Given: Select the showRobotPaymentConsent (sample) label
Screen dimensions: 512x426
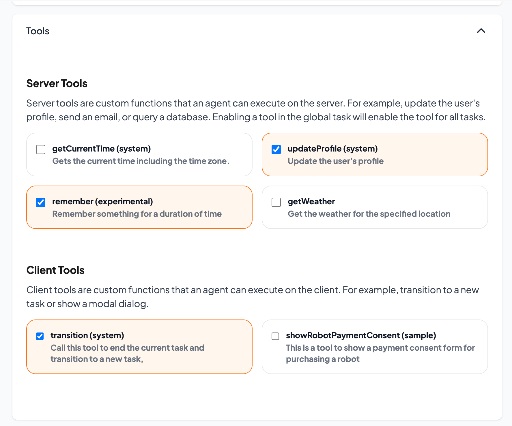Looking at the screenshot, I should [x=361, y=335].
